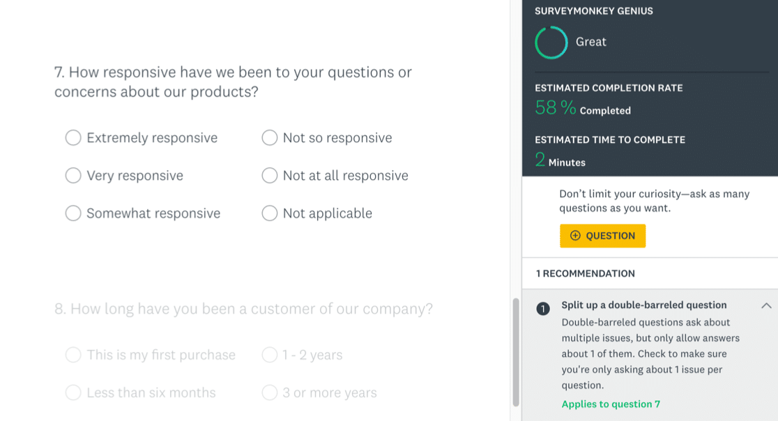Click the survey page vertical scrollbar

pos(516,352)
